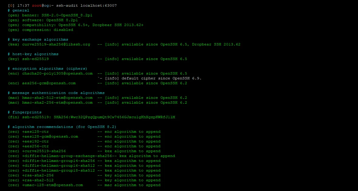Click the '+rsa-sha2-256' recommendation
The height and width of the screenshot is (191, 358).
38,175
